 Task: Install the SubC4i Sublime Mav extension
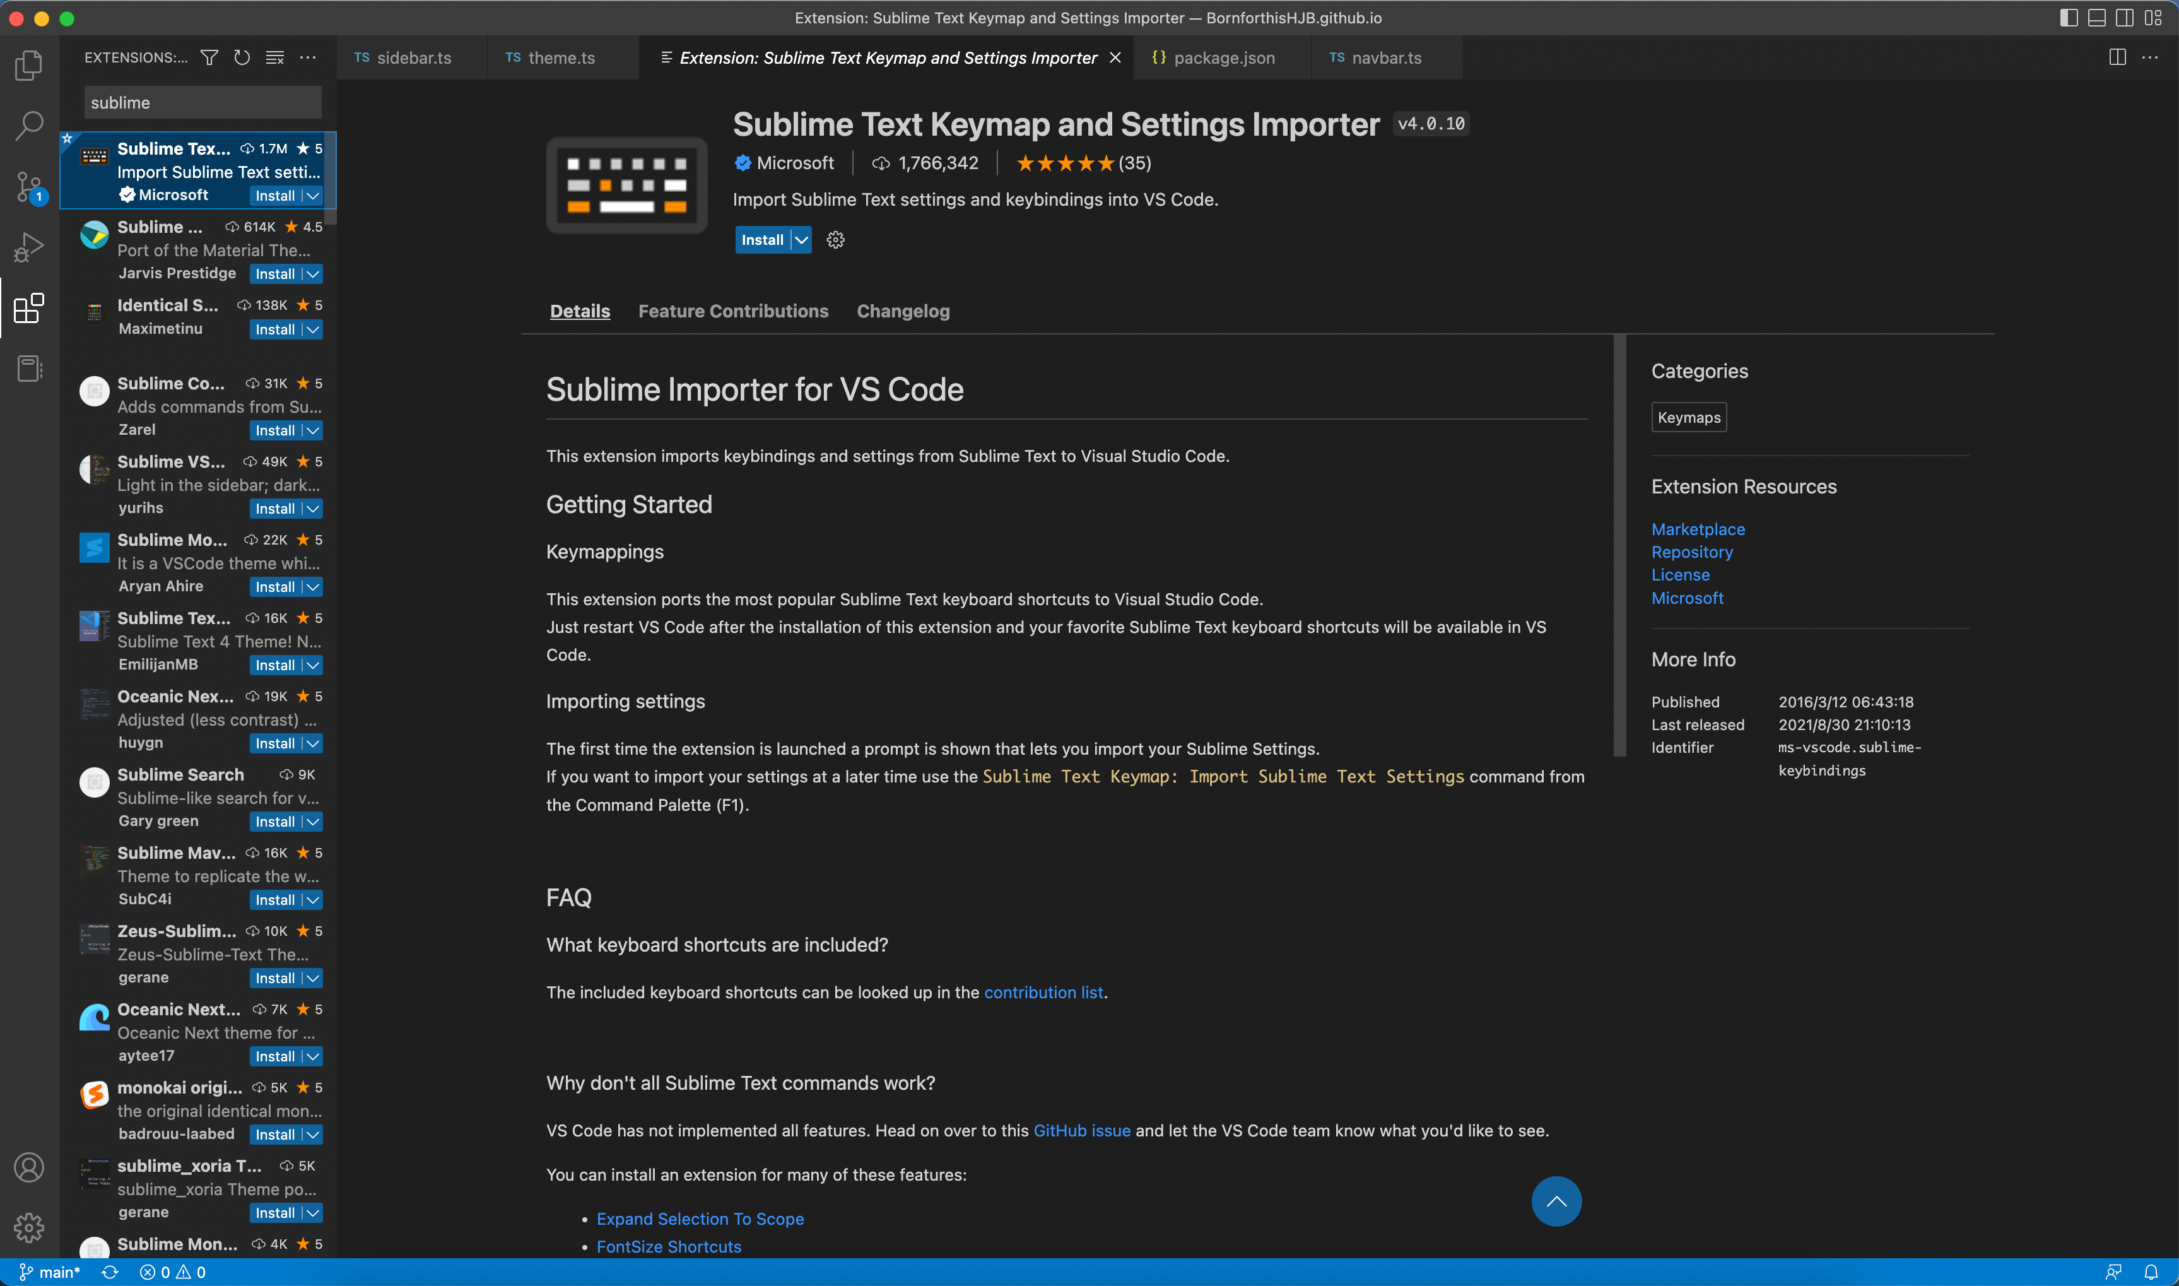pyautogui.click(x=276, y=900)
